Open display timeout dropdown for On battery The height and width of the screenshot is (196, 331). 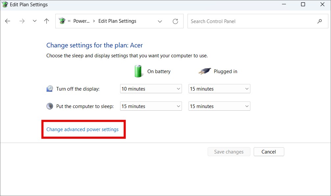(x=151, y=89)
